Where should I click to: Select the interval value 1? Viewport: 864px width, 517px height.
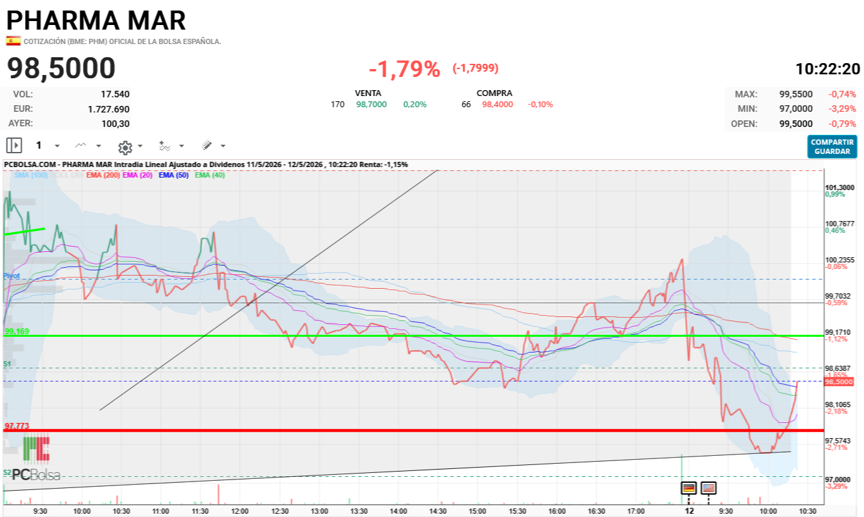click(39, 145)
